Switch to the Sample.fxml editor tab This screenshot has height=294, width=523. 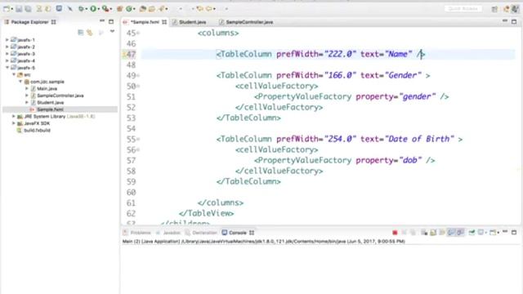pos(145,22)
